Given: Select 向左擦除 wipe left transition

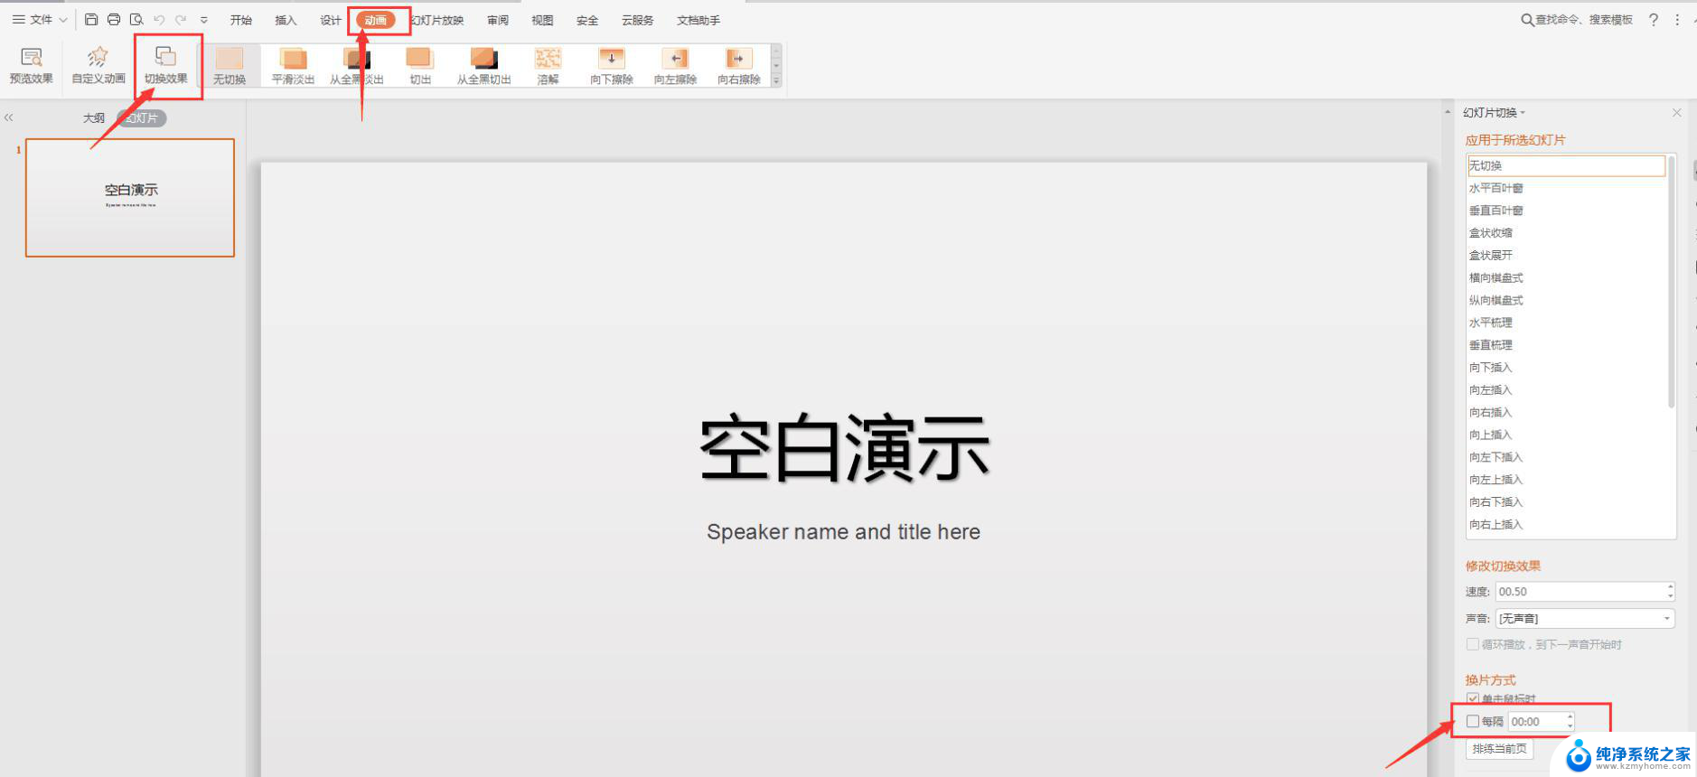Looking at the screenshot, I should (675, 67).
